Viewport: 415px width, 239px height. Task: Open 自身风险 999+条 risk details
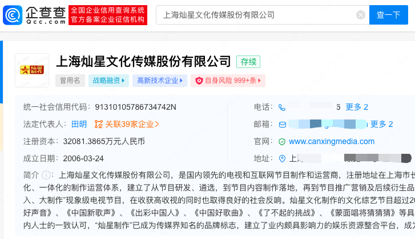click(x=228, y=81)
